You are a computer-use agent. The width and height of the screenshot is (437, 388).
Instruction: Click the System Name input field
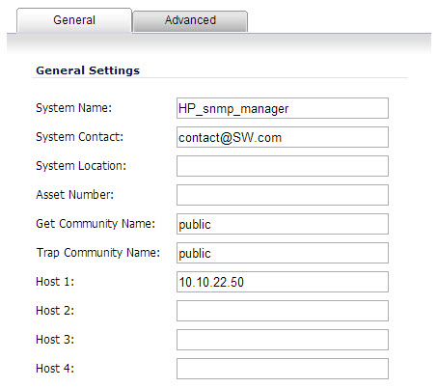pyautogui.click(x=283, y=108)
